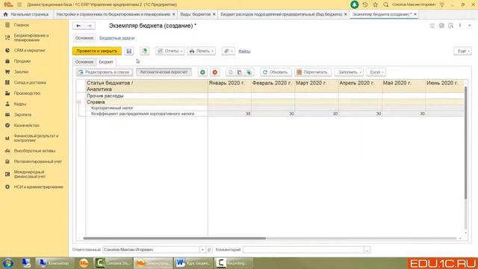The image size is (478, 269).
Task: Click the Windows Start button
Action: [7, 263]
